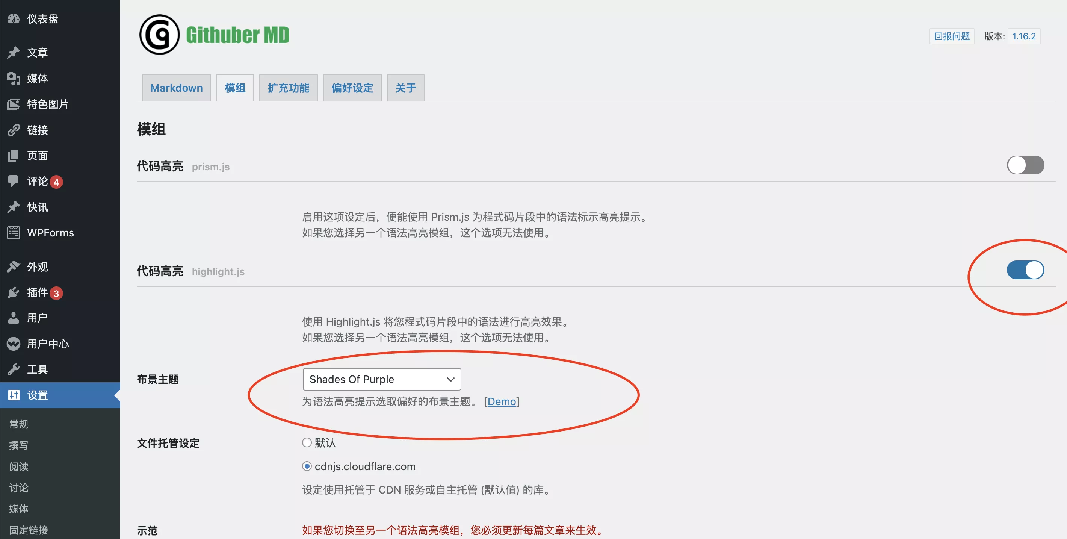Switch to the Markdown tab

(x=176, y=88)
